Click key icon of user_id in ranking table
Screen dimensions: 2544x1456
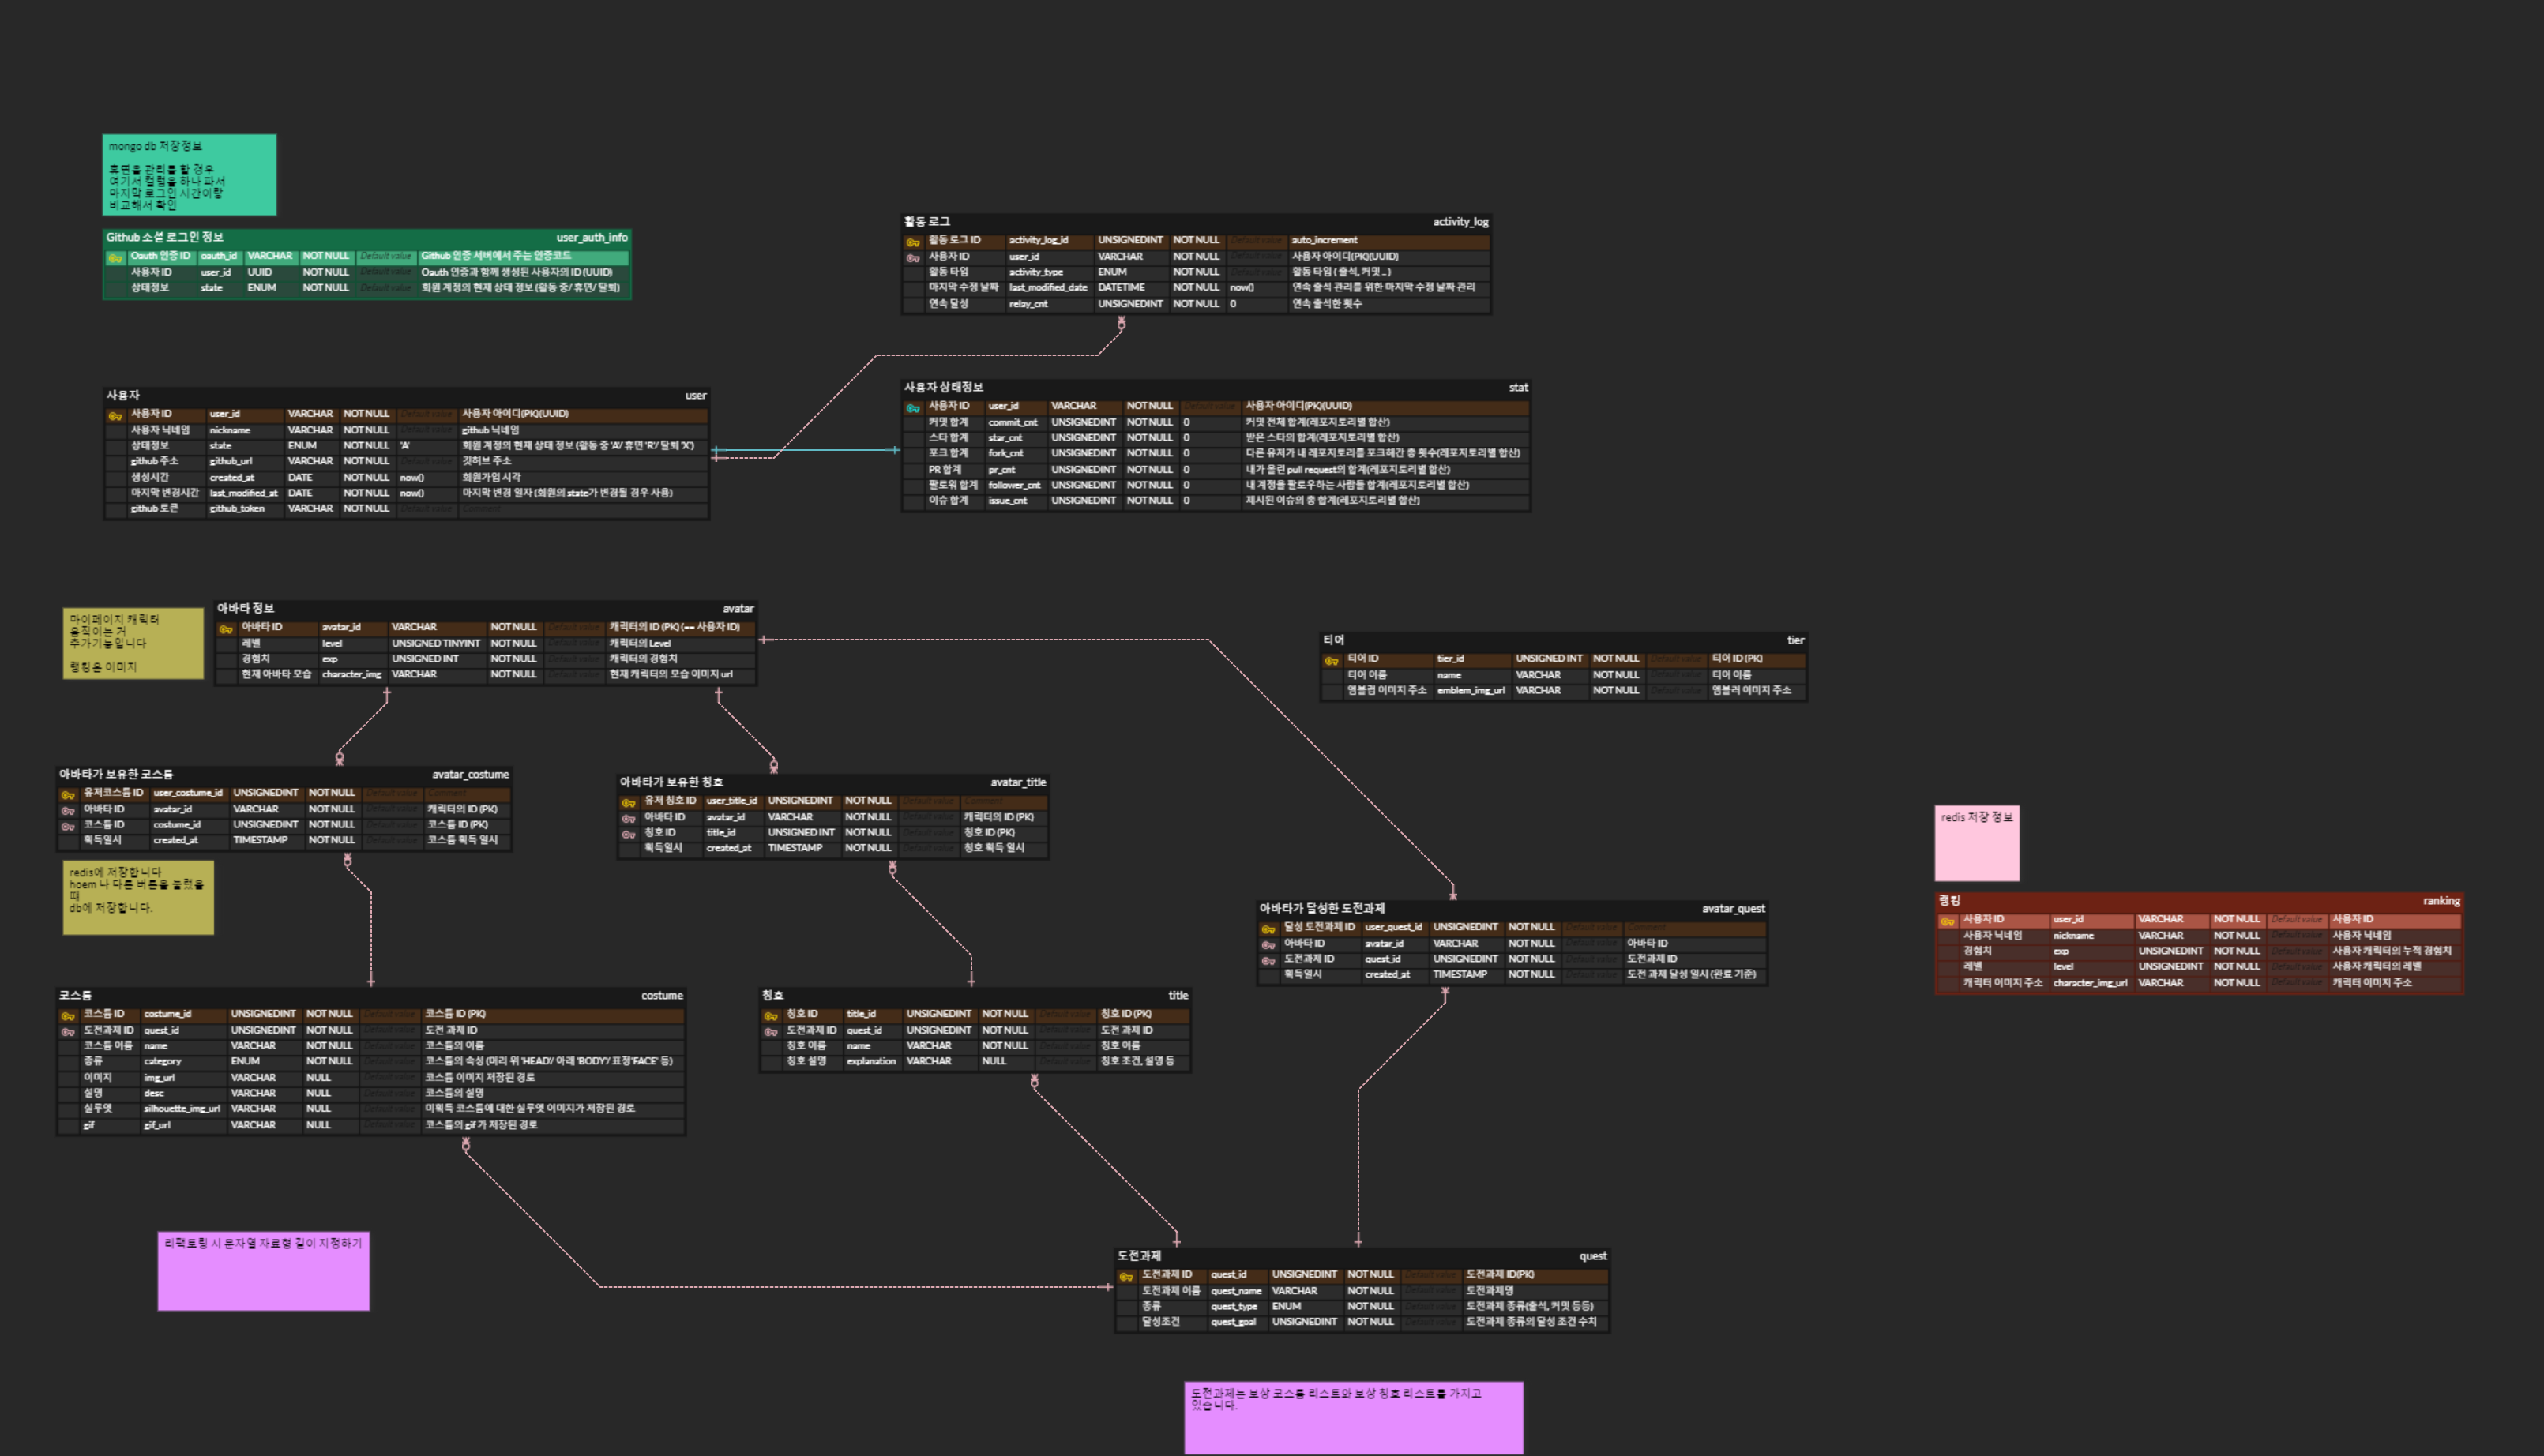(x=1947, y=921)
